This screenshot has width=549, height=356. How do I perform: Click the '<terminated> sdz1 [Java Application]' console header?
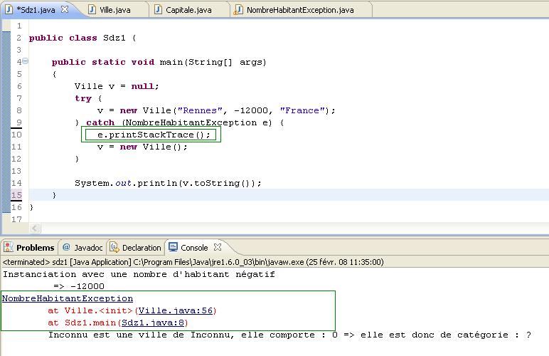[x=193, y=262]
